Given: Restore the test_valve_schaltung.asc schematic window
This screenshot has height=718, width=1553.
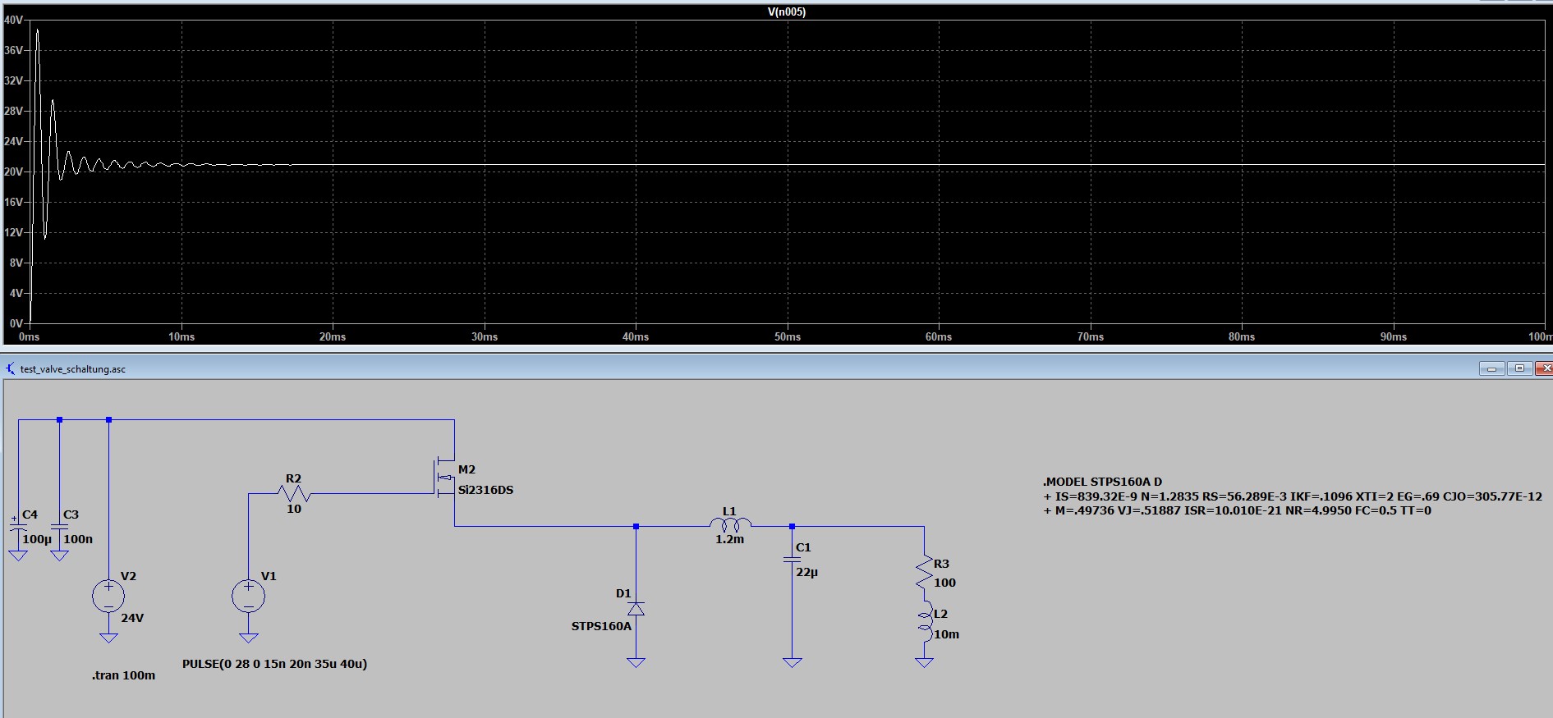Looking at the screenshot, I should pos(1519,368).
